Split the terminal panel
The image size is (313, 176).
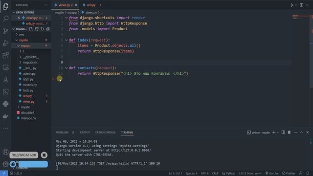[283, 132]
